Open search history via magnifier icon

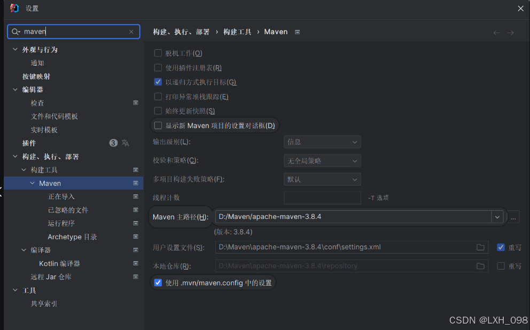(15, 32)
